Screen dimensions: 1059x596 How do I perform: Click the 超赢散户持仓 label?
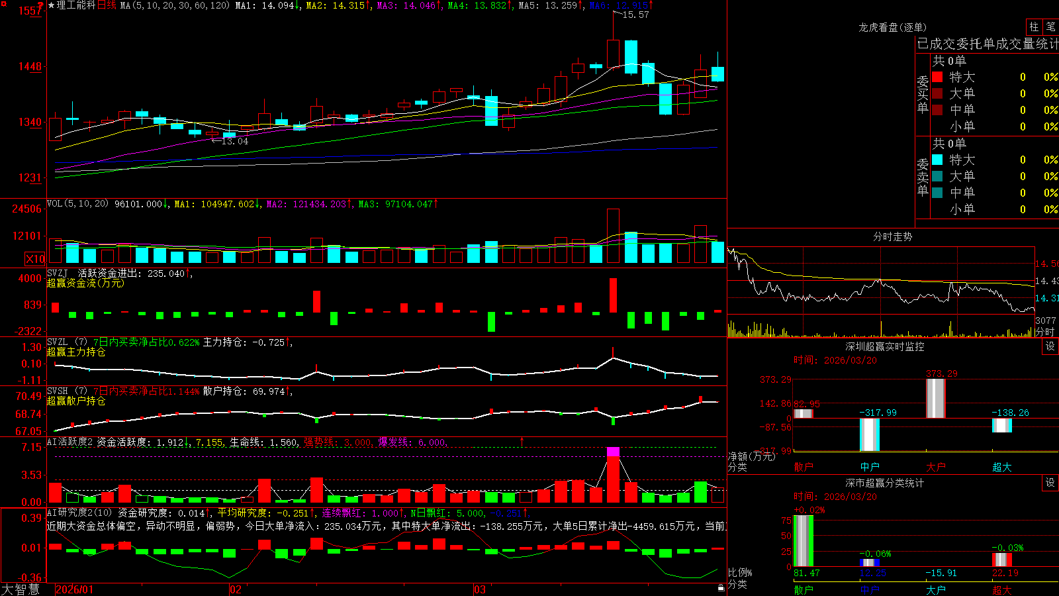[x=76, y=401]
